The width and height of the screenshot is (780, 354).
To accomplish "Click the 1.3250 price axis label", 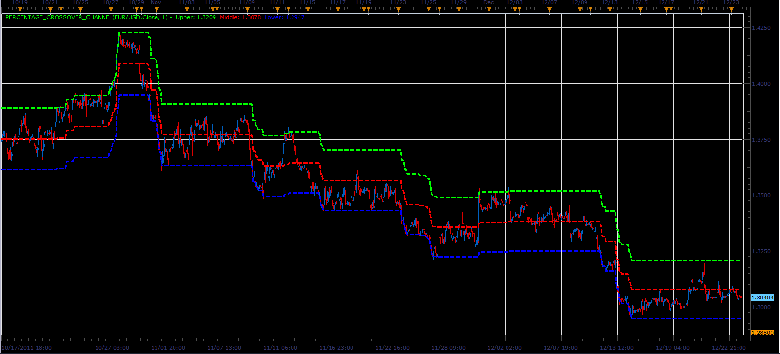I will point(761,251).
